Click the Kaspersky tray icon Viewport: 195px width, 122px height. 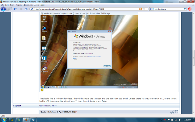165,120
